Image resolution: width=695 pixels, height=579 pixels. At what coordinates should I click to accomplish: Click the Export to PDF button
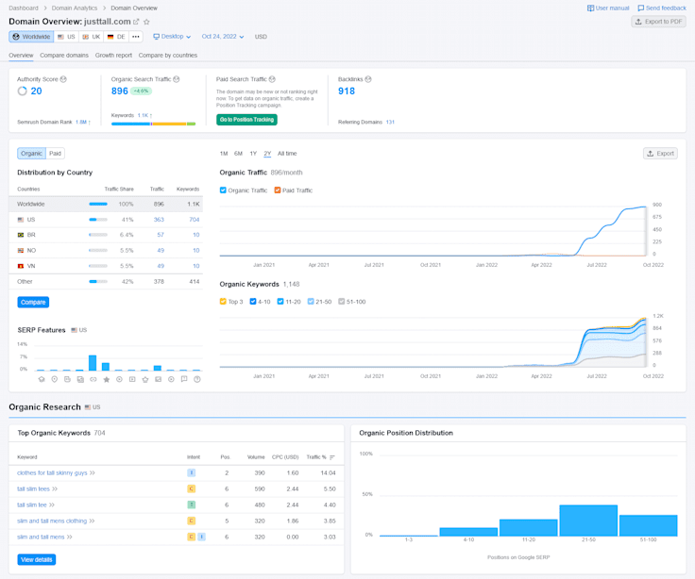coord(659,22)
